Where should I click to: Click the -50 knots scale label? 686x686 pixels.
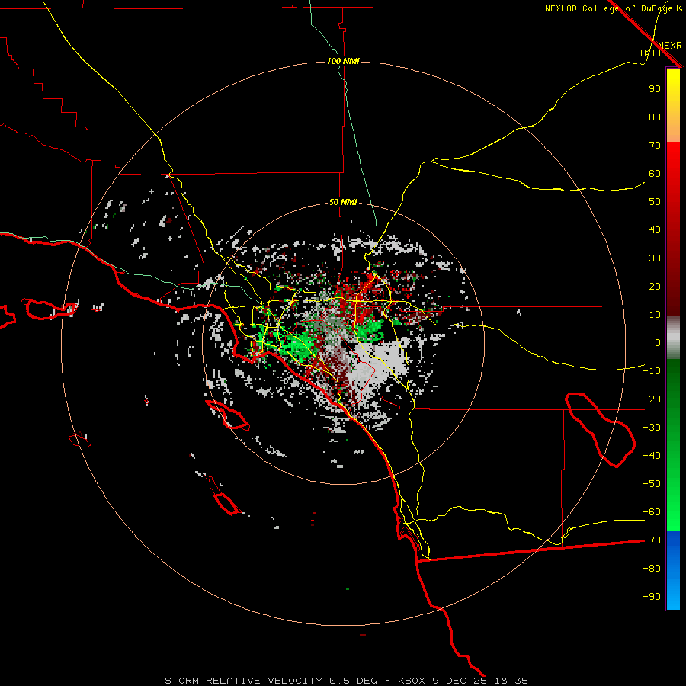click(652, 484)
